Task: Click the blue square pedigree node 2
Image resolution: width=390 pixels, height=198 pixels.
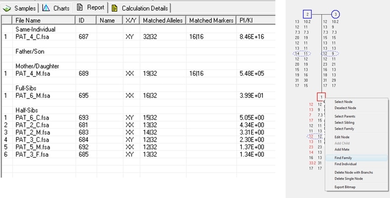Action: [308, 14]
